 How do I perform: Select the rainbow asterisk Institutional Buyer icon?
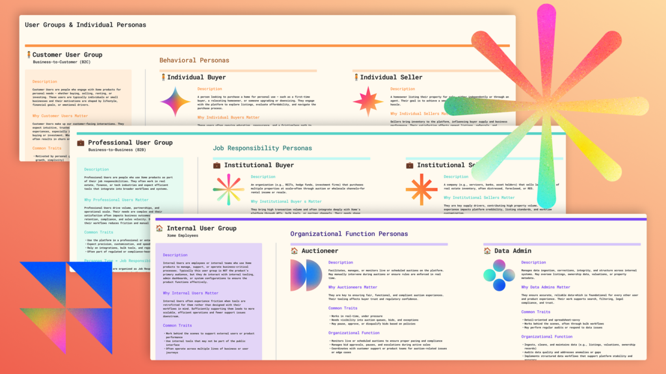pos(228,189)
